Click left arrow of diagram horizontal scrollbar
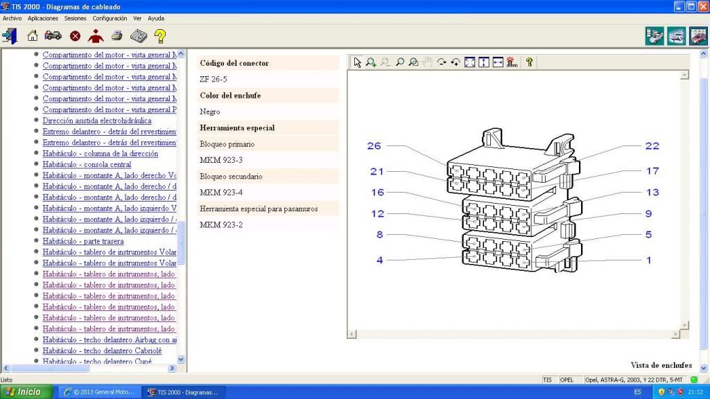710x399 pixels. (x=352, y=335)
